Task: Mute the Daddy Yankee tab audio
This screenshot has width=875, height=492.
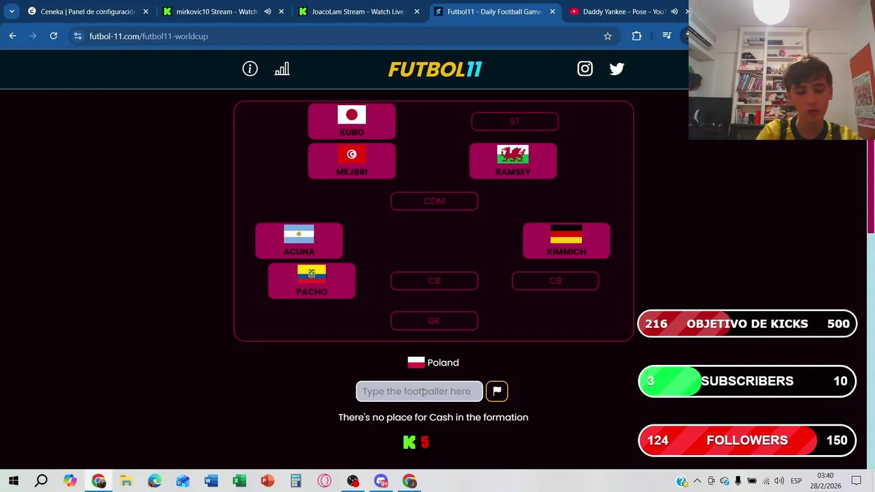Action: (674, 12)
